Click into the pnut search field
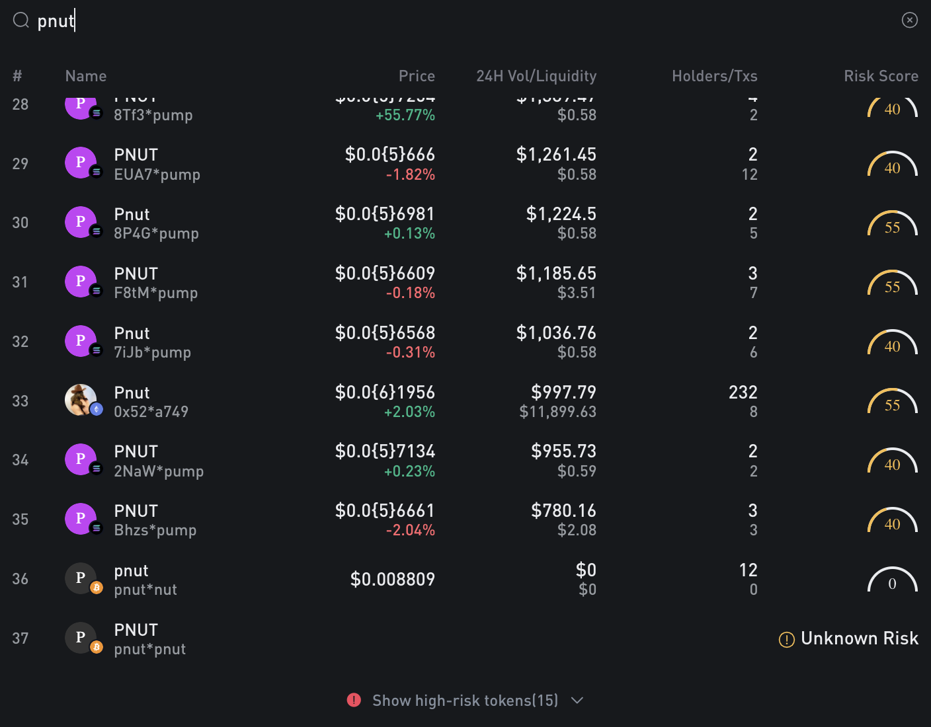Screen dimensions: 931x727 [x=397, y=20]
